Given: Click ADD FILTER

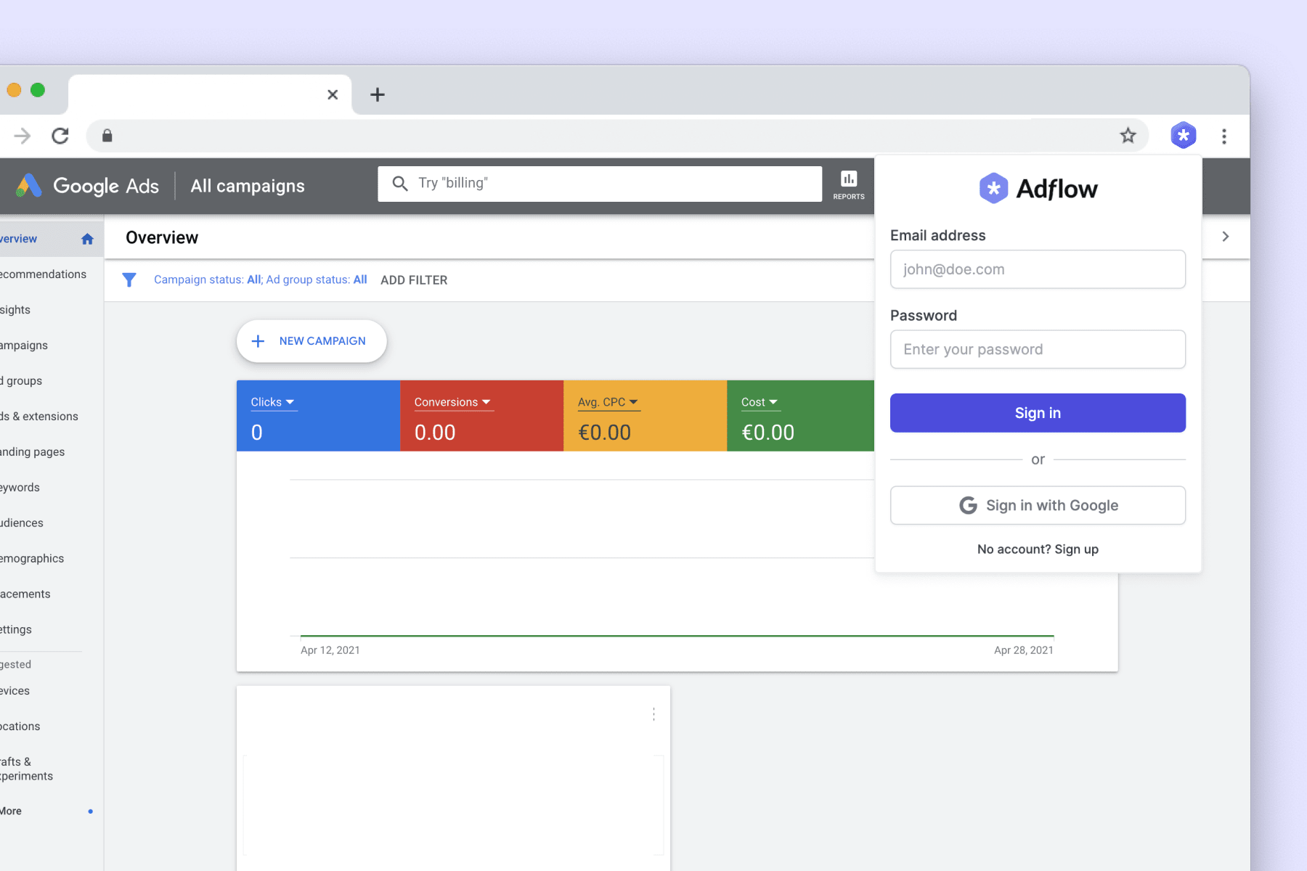Looking at the screenshot, I should tap(414, 280).
